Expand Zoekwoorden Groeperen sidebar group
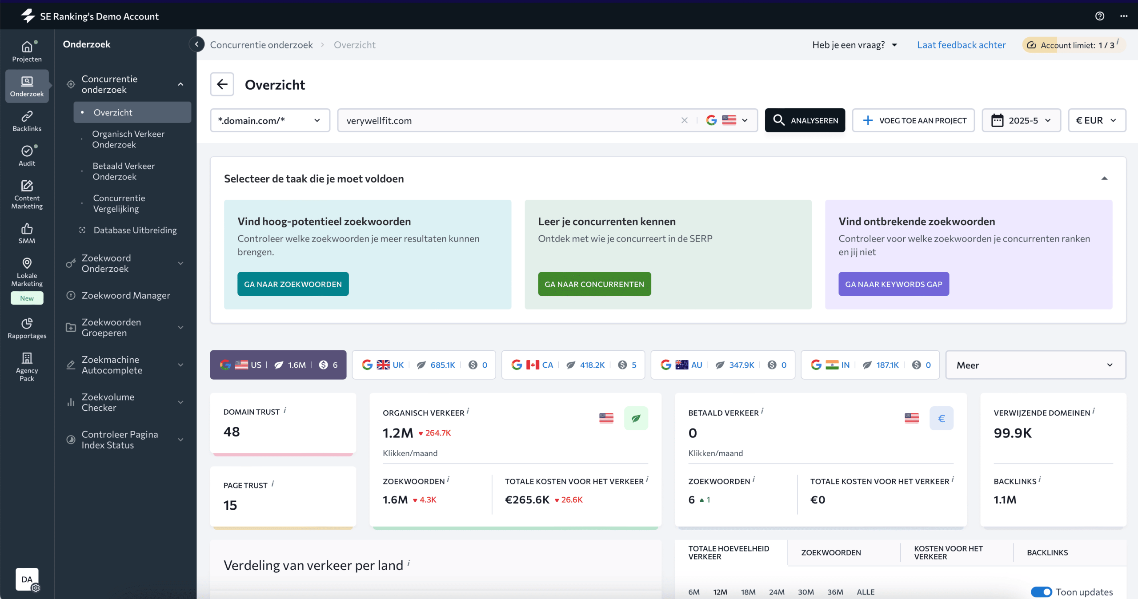Viewport: 1138px width, 599px height. [x=180, y=328]
